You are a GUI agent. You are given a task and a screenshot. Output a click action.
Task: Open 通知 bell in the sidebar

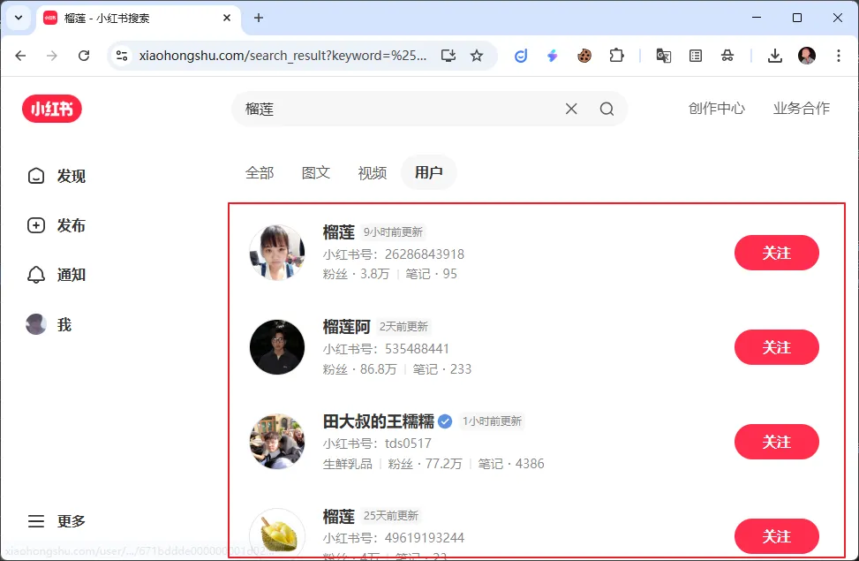coord(57,275)
